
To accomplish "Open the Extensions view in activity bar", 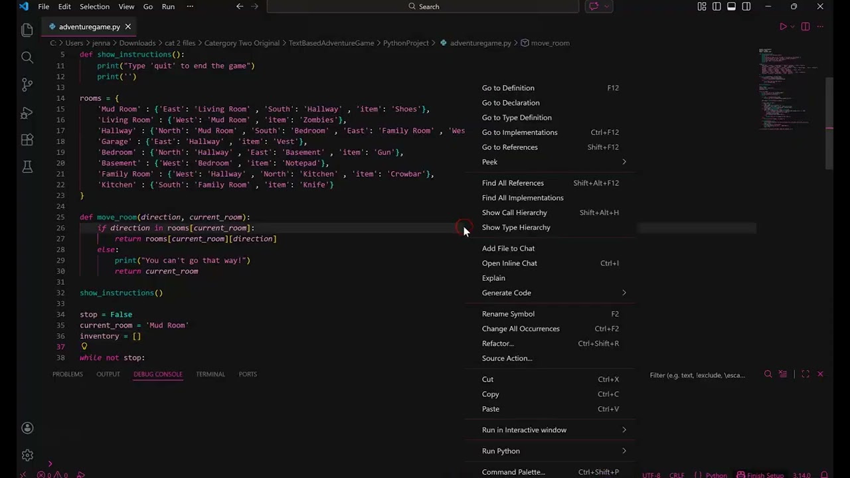I will (x=27, y=140).
